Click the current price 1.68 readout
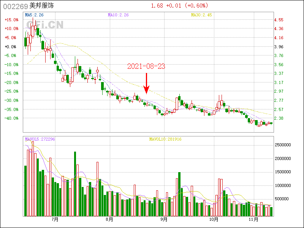 tap(157, 6)
